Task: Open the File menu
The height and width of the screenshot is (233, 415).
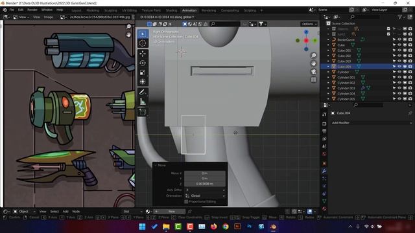Action: tap(12, 10)
